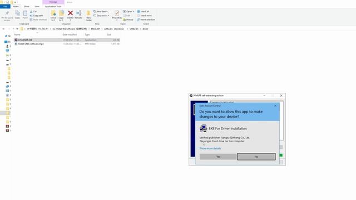Click the red Delete X icon
The width and height of the screenshot is (356, 200).
pos(71,13)
